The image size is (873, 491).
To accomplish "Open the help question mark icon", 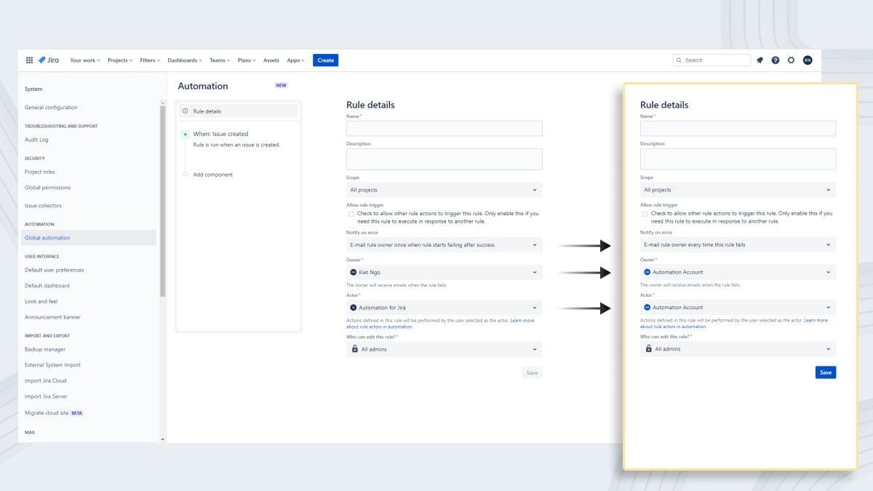I will click(776, 60).
